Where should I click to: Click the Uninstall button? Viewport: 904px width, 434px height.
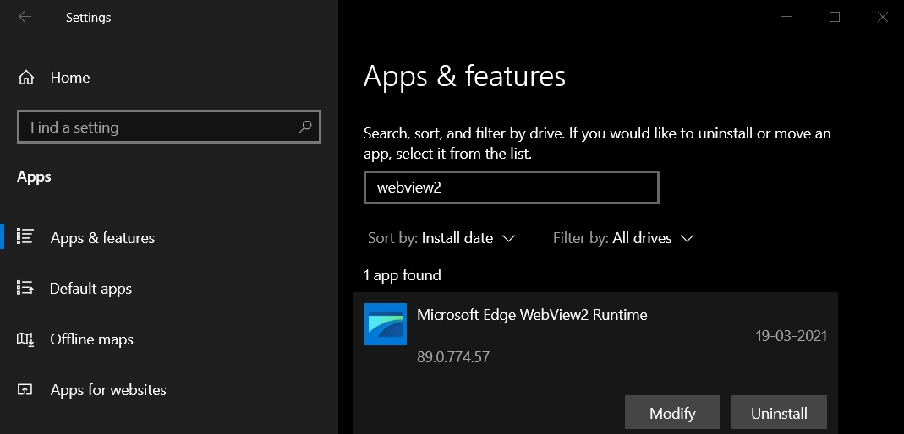coord(779,413)
